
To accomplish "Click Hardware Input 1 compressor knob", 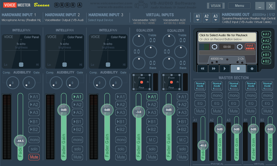I will [x=12, y=83].
